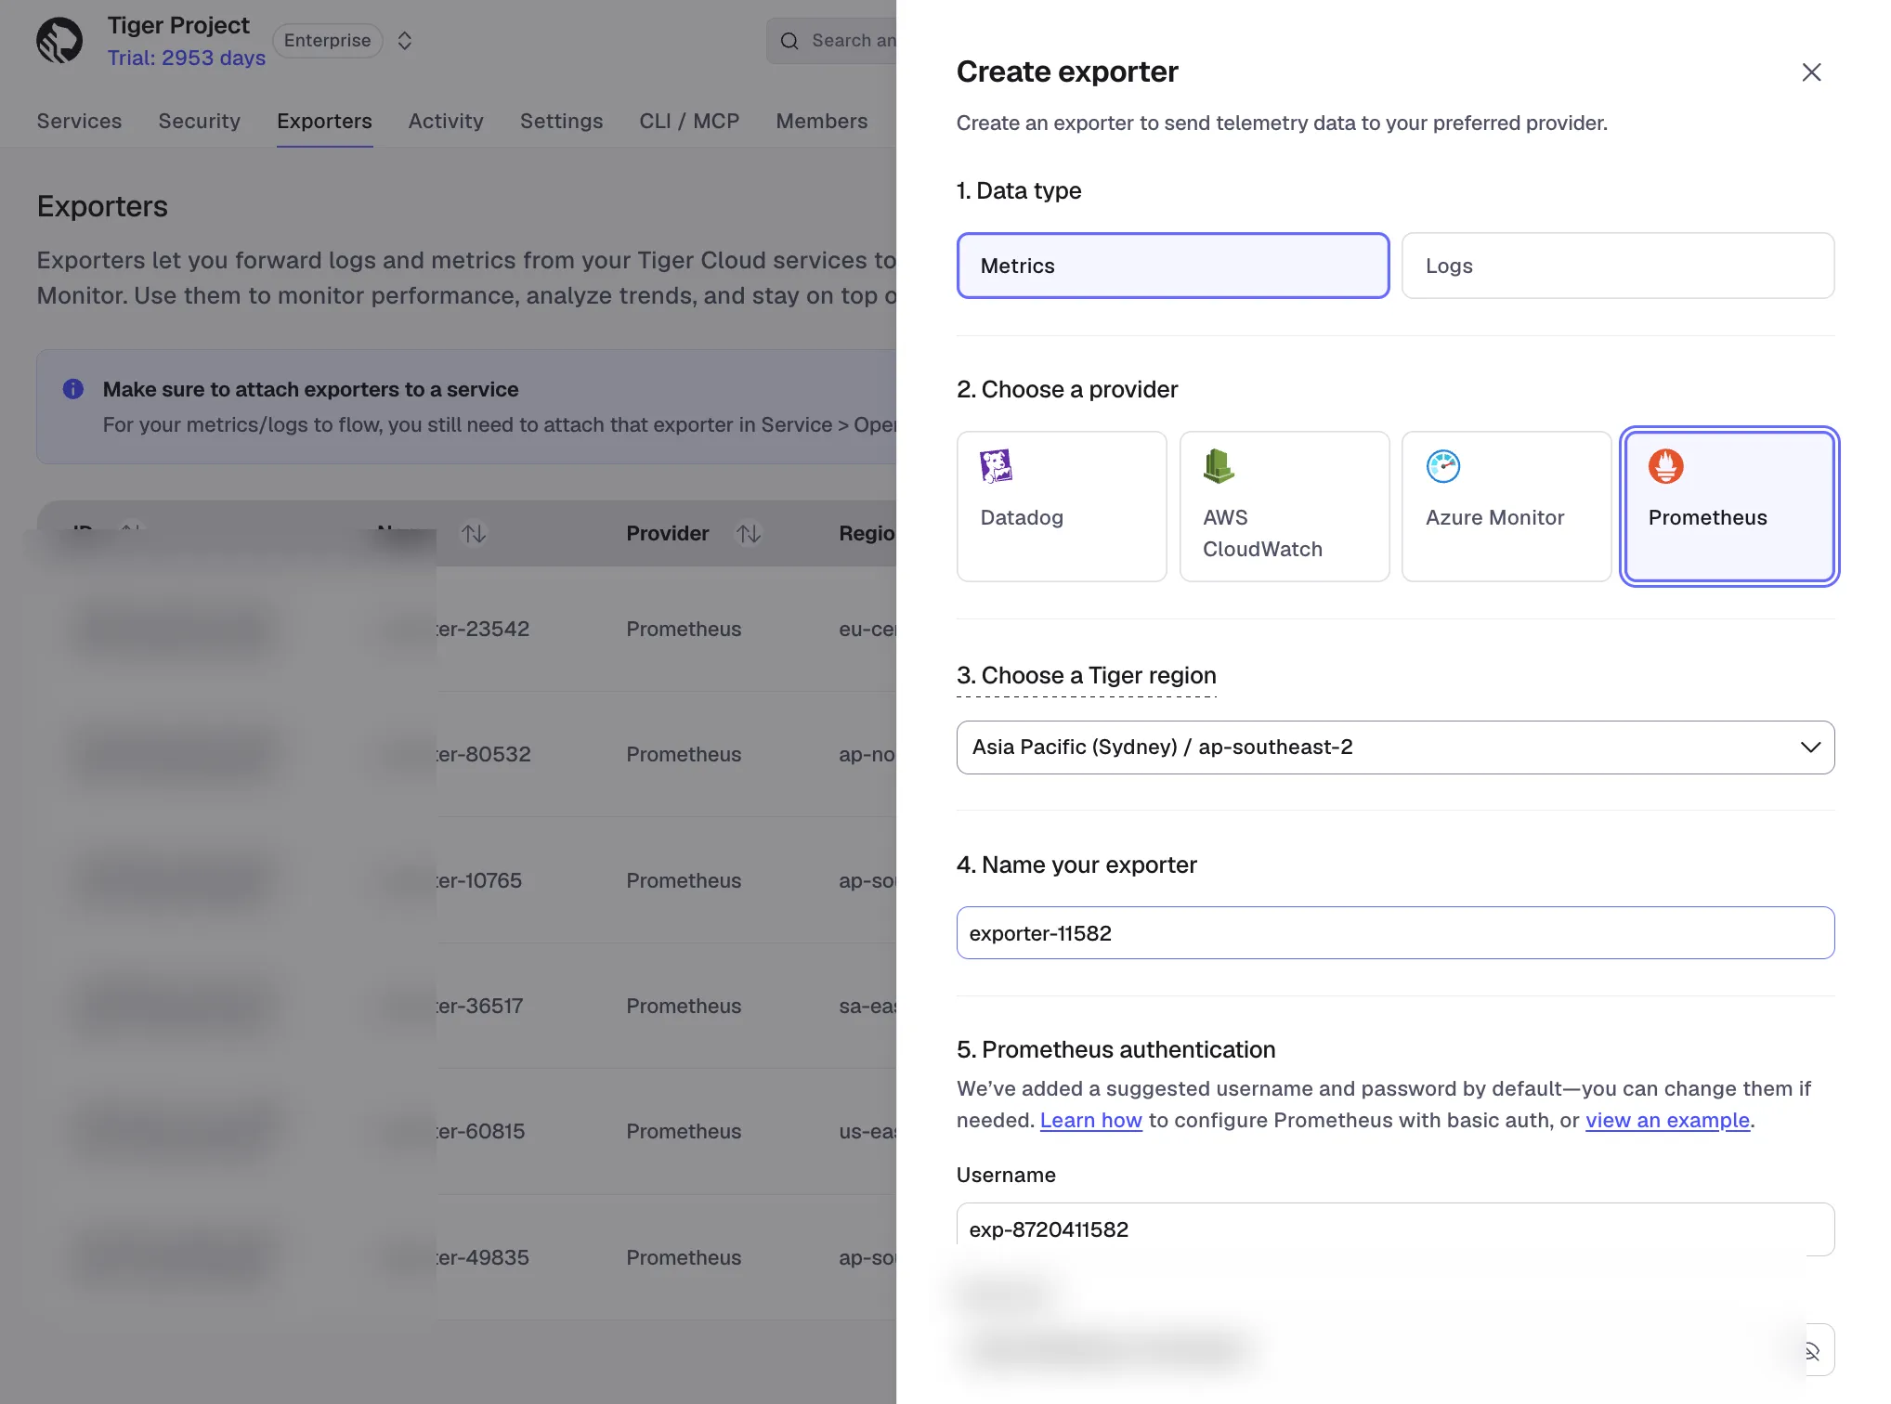
Task: Click the exporter name ending er-60815
Action: click(481, 1132)
